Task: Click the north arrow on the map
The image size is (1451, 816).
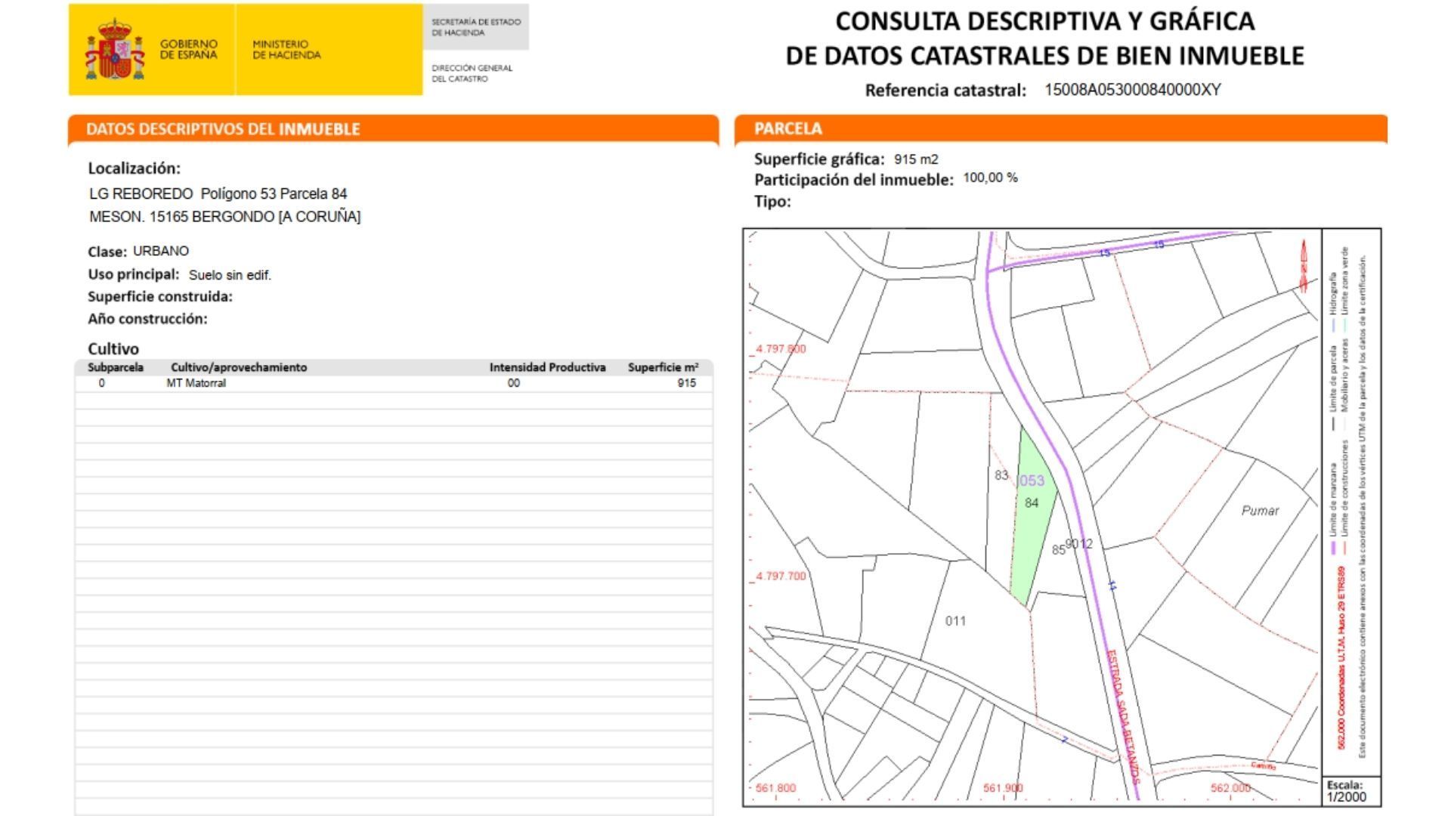Action: point(1304,266)
